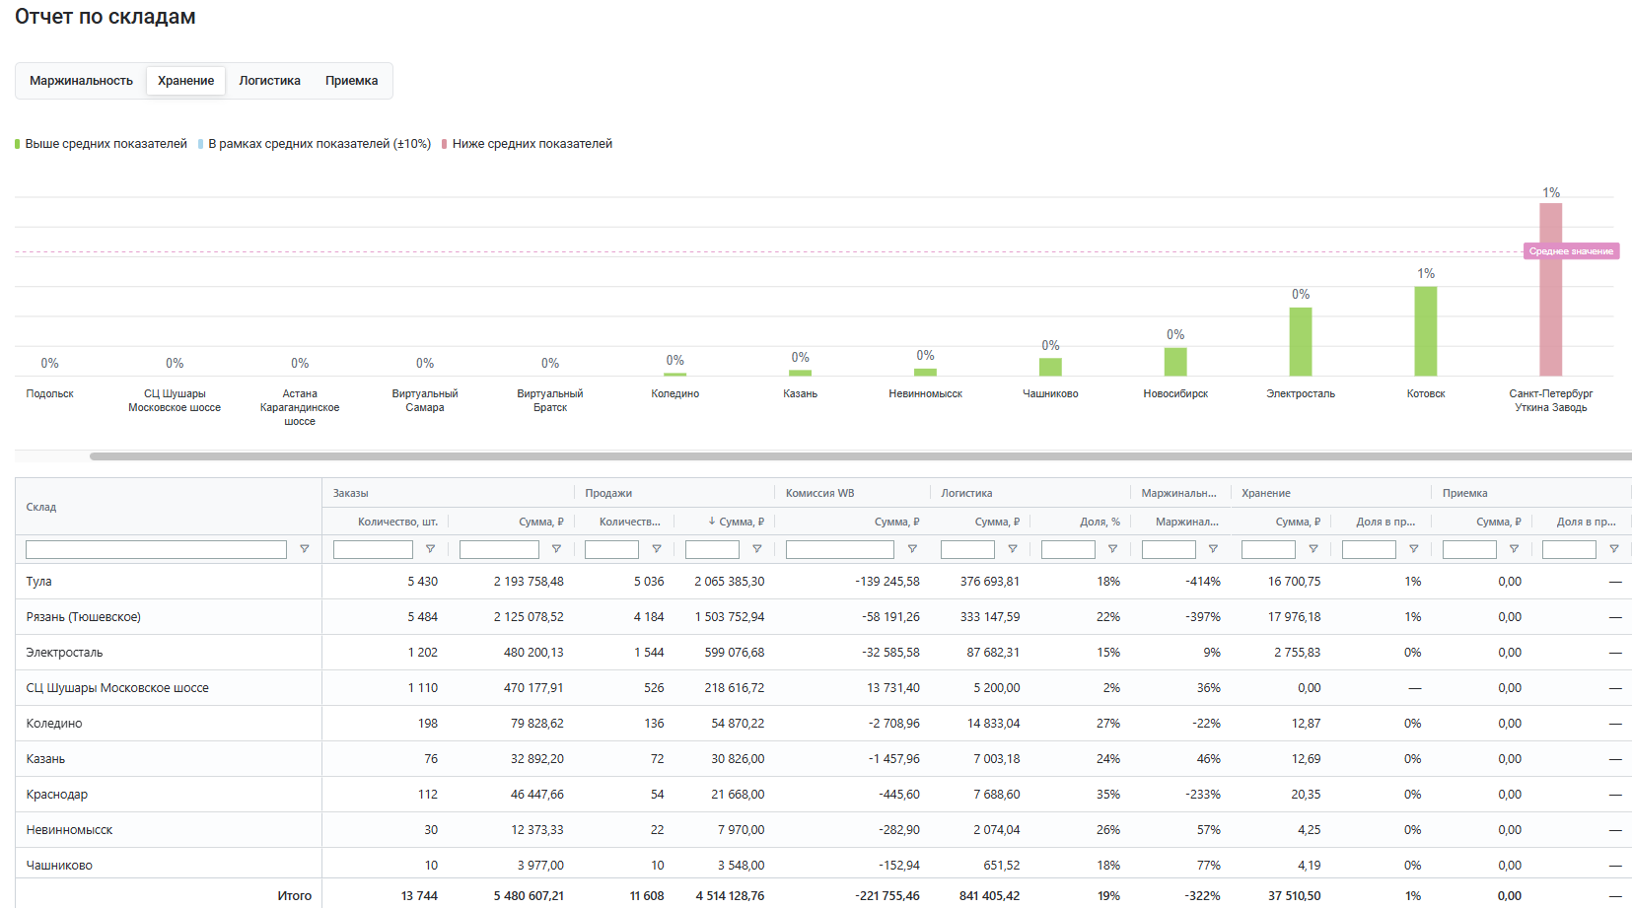Click total orders sum 5 480 607,21

[x=529, y=896]
